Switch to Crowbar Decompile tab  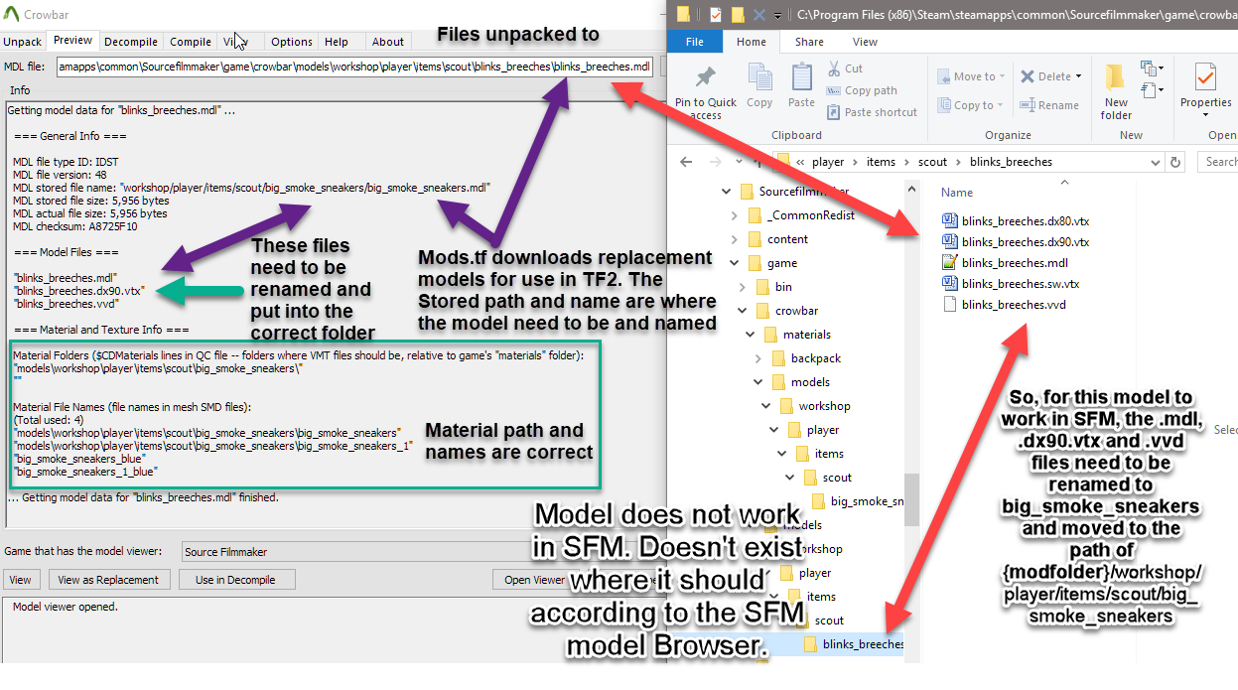point(131,42)
